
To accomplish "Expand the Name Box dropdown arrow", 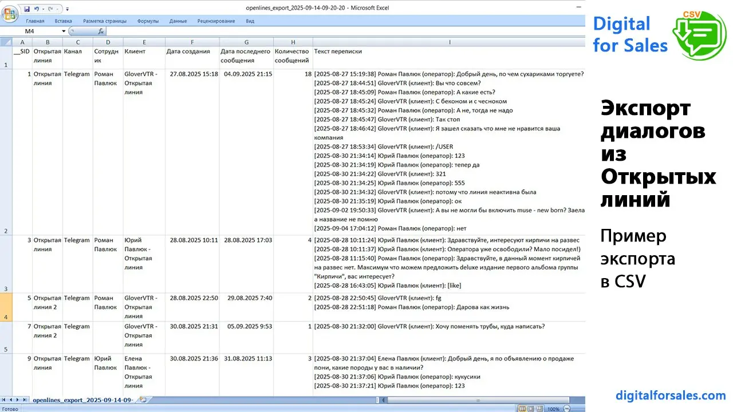I will (x=64, y=31).
